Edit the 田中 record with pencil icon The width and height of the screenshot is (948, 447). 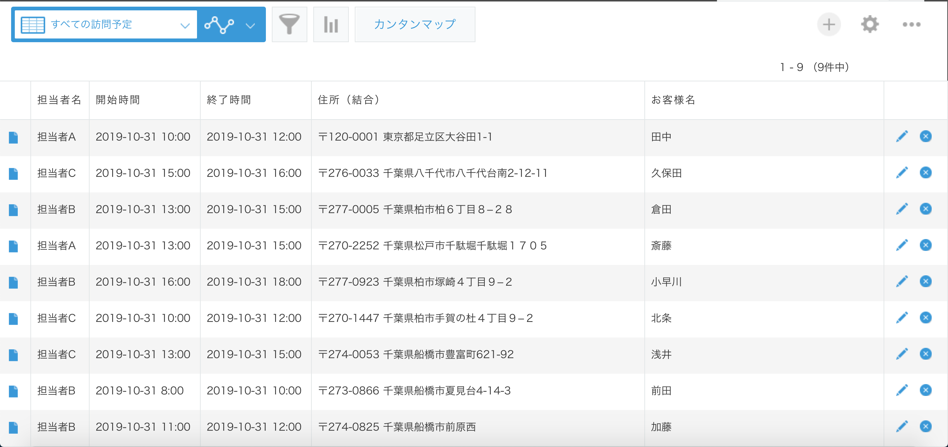click(902, 136)
